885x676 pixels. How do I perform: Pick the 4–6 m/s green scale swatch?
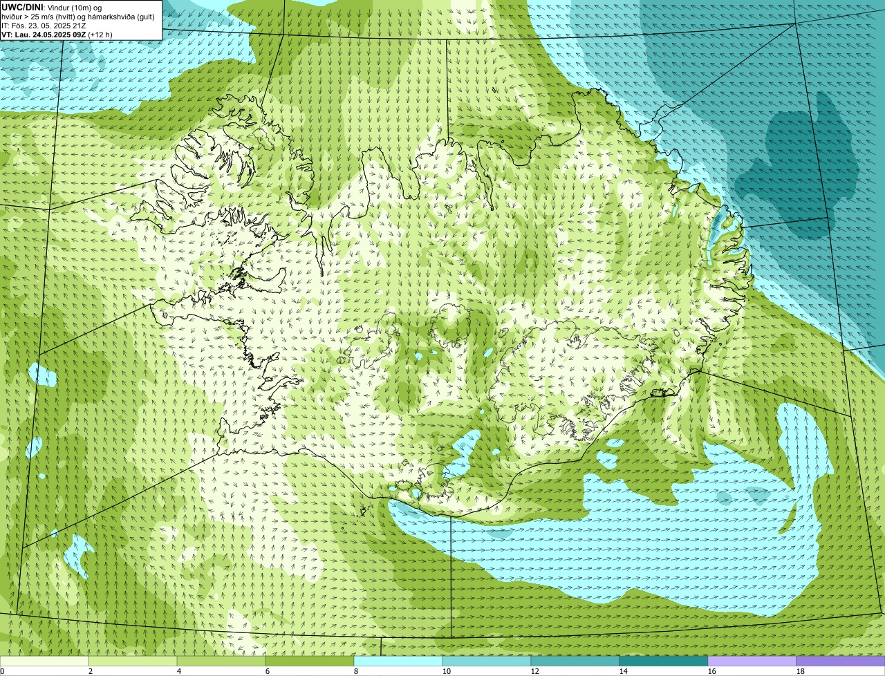(221, 661)
